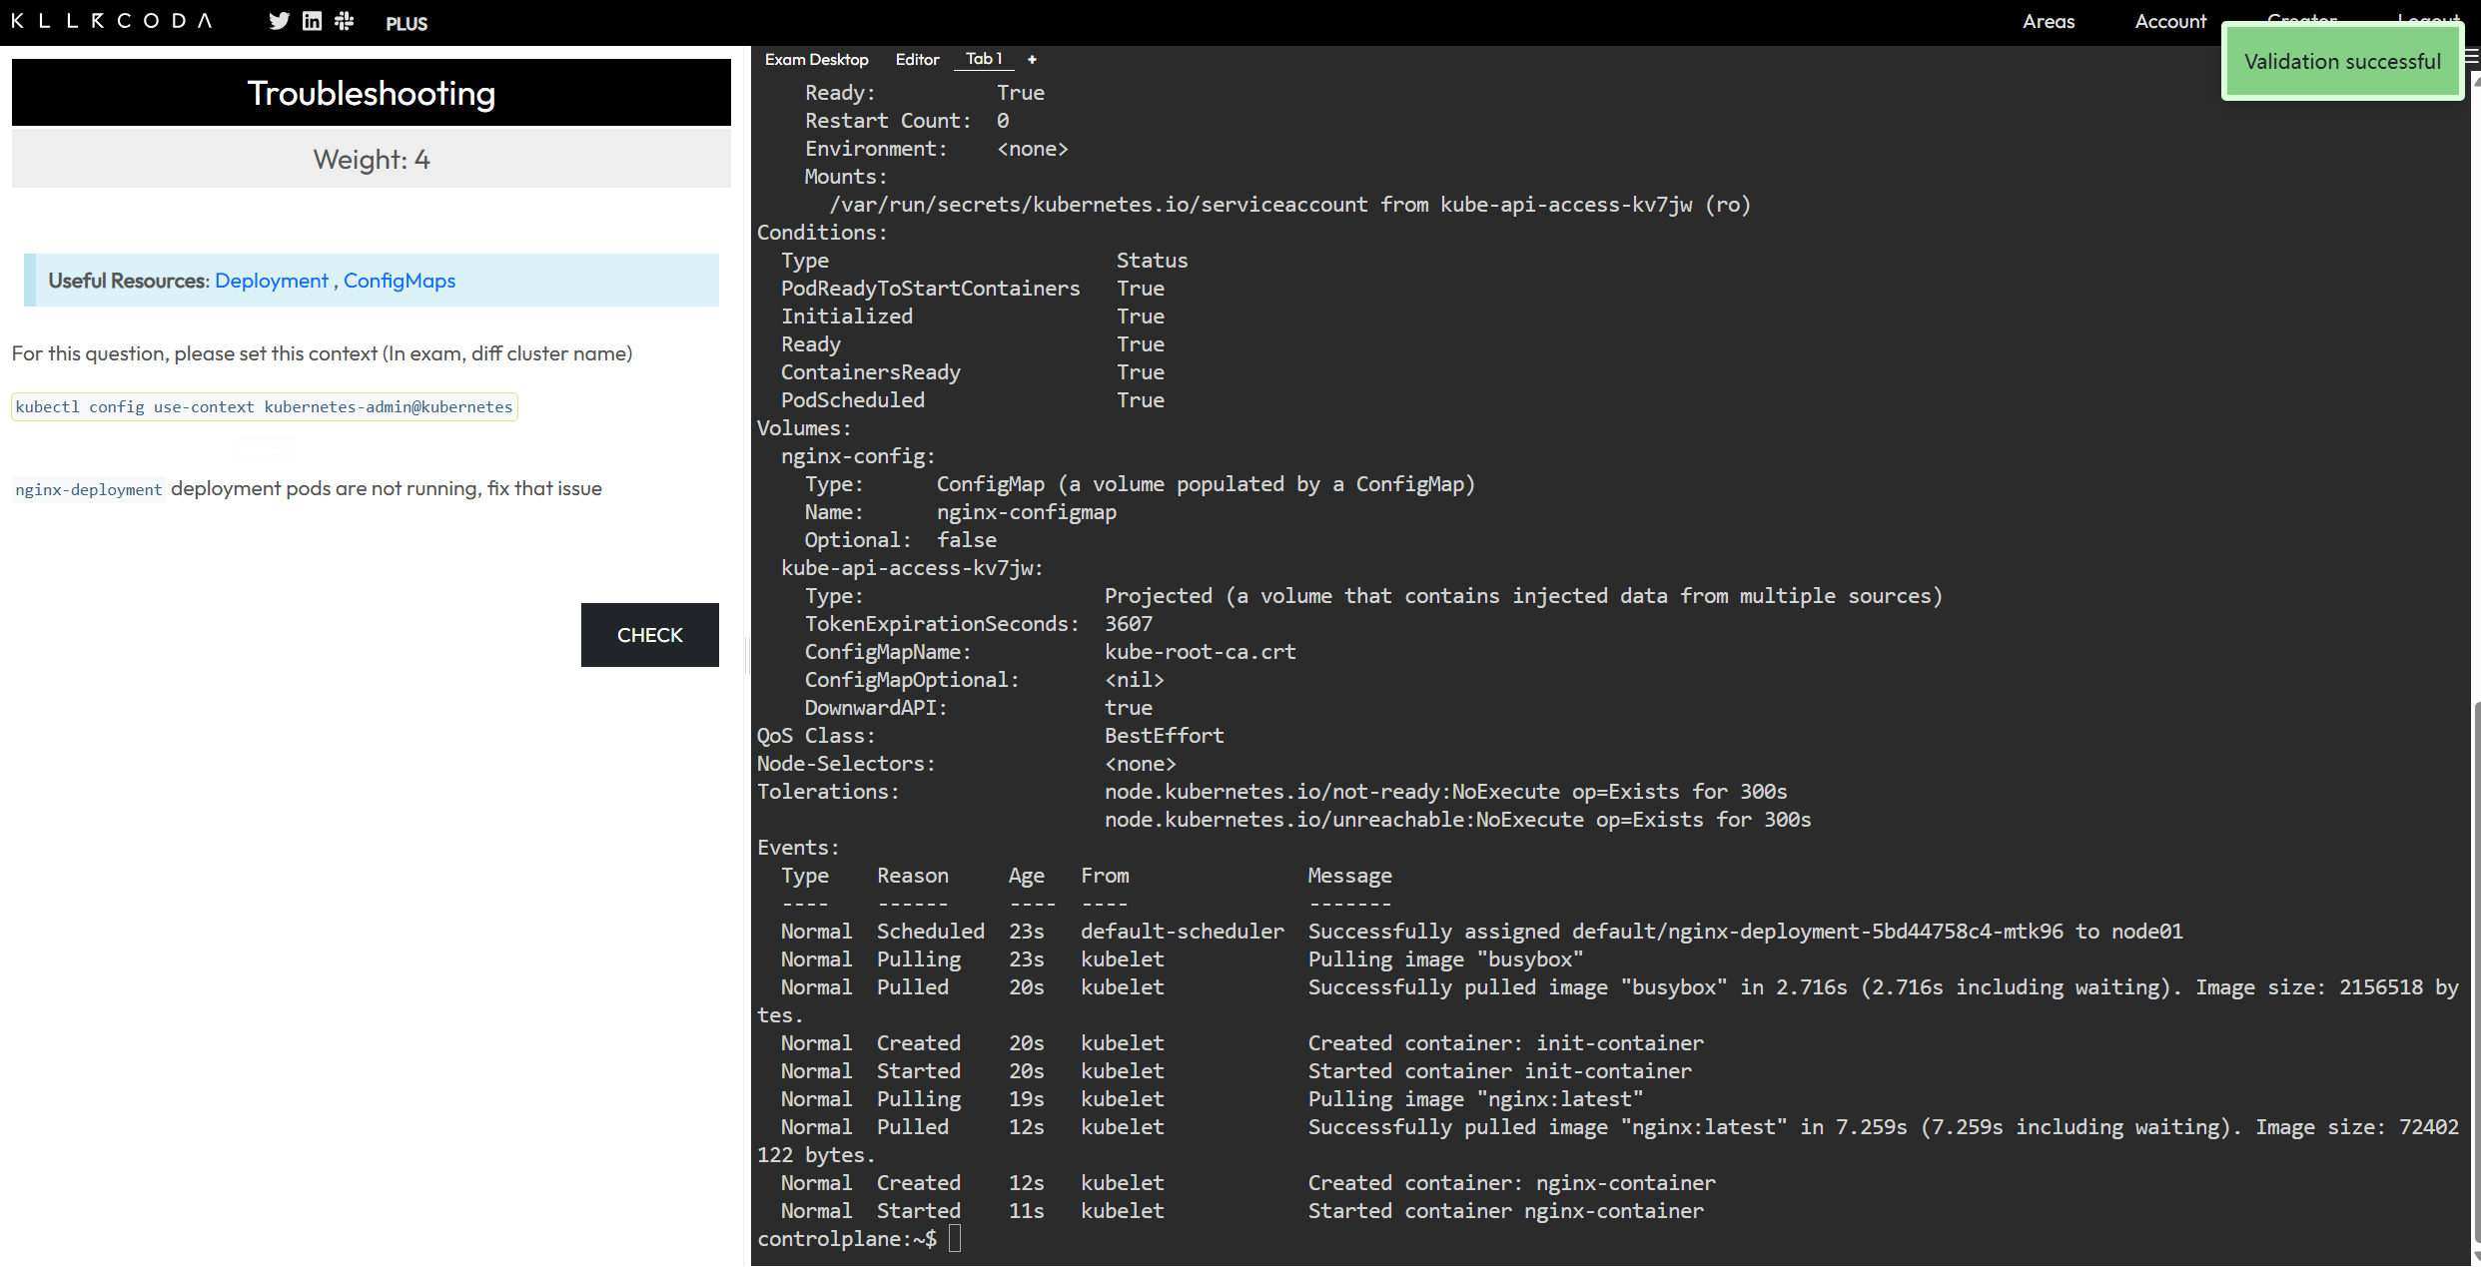Viewport: 2481px width, 1267px height.
Task: Add a new terminal tab
Action: click(1032, 60)
